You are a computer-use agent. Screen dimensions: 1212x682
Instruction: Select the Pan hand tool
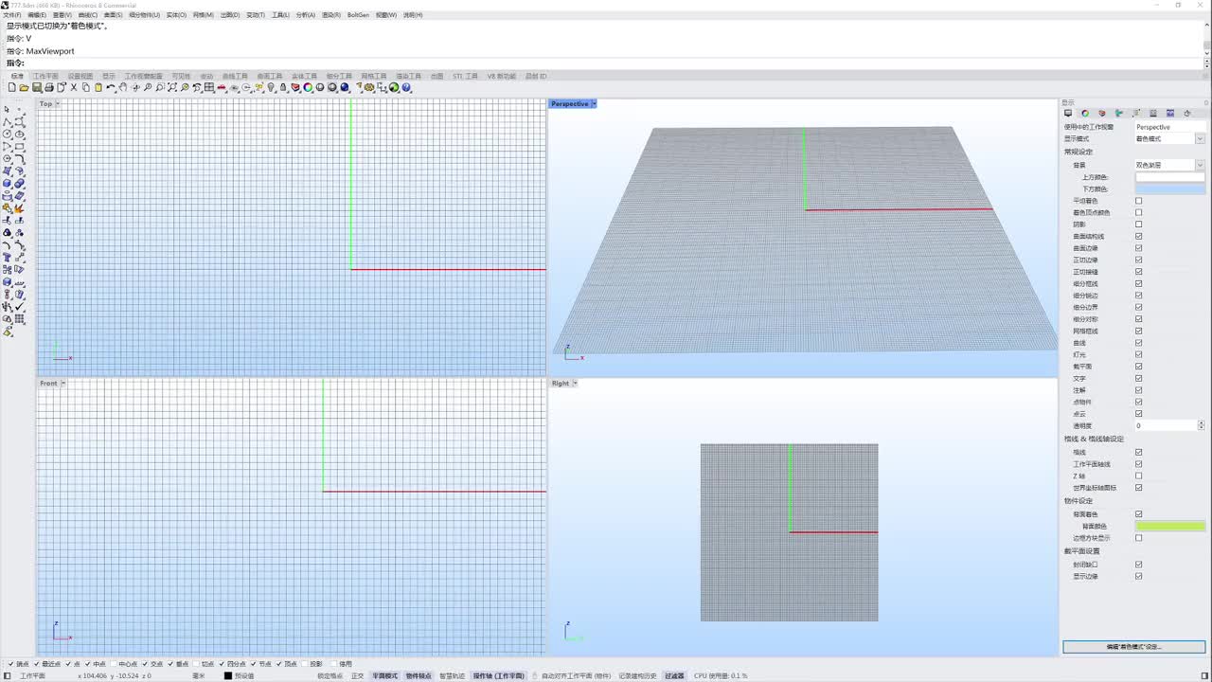click(x=123, y=87)
